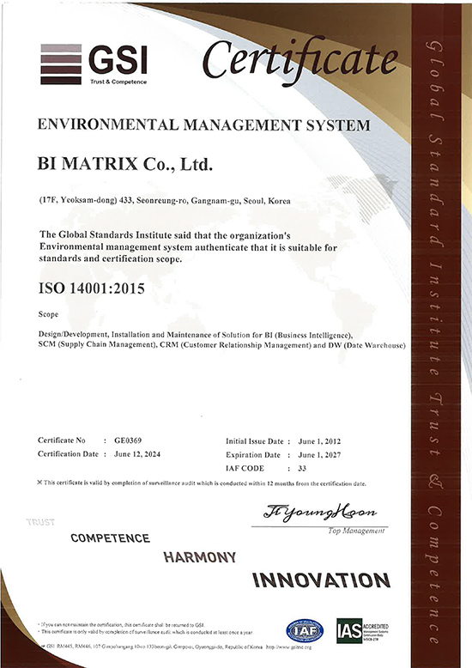Click the COMPETENCE word
The width and height of the screenshot is (472, 668).
(x=111, y=538)
